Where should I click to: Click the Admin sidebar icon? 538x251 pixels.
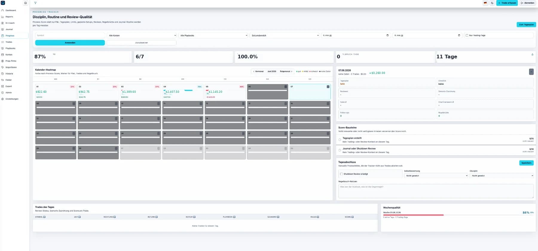pyautogui.click(x=3, y=92)
